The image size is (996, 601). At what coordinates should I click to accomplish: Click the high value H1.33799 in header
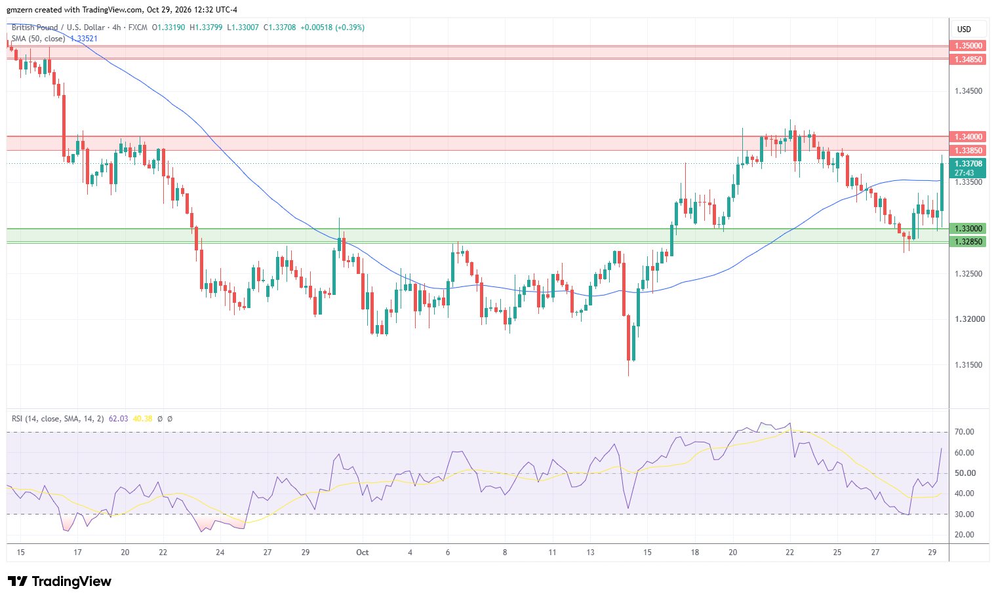coord(206,28)
